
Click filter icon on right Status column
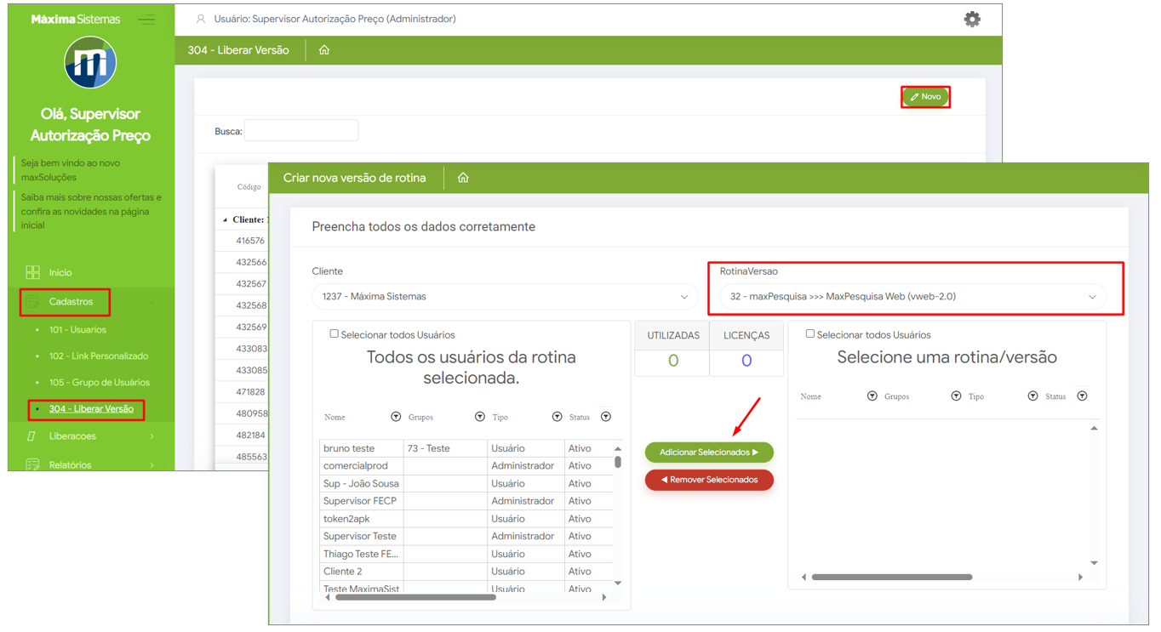[1082, 396]
